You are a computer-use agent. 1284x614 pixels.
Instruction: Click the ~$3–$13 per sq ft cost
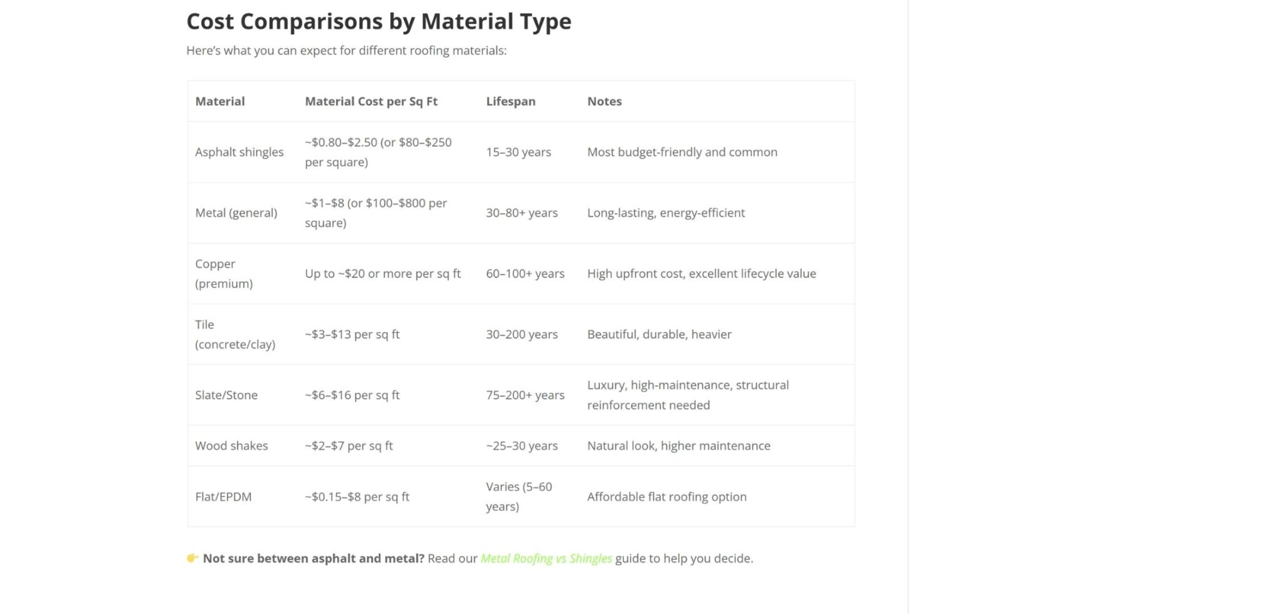click(x=352, y=335)
